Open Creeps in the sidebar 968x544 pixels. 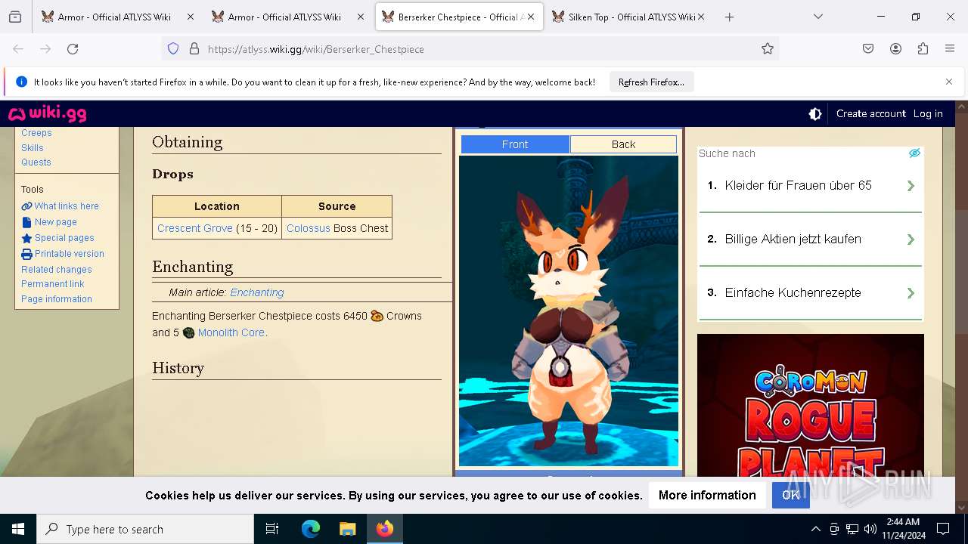point(36,133)
